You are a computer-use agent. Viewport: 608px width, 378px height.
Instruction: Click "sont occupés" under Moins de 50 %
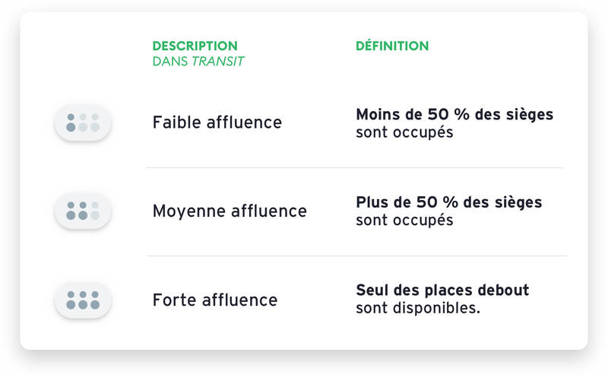click(x=404, y=133)
